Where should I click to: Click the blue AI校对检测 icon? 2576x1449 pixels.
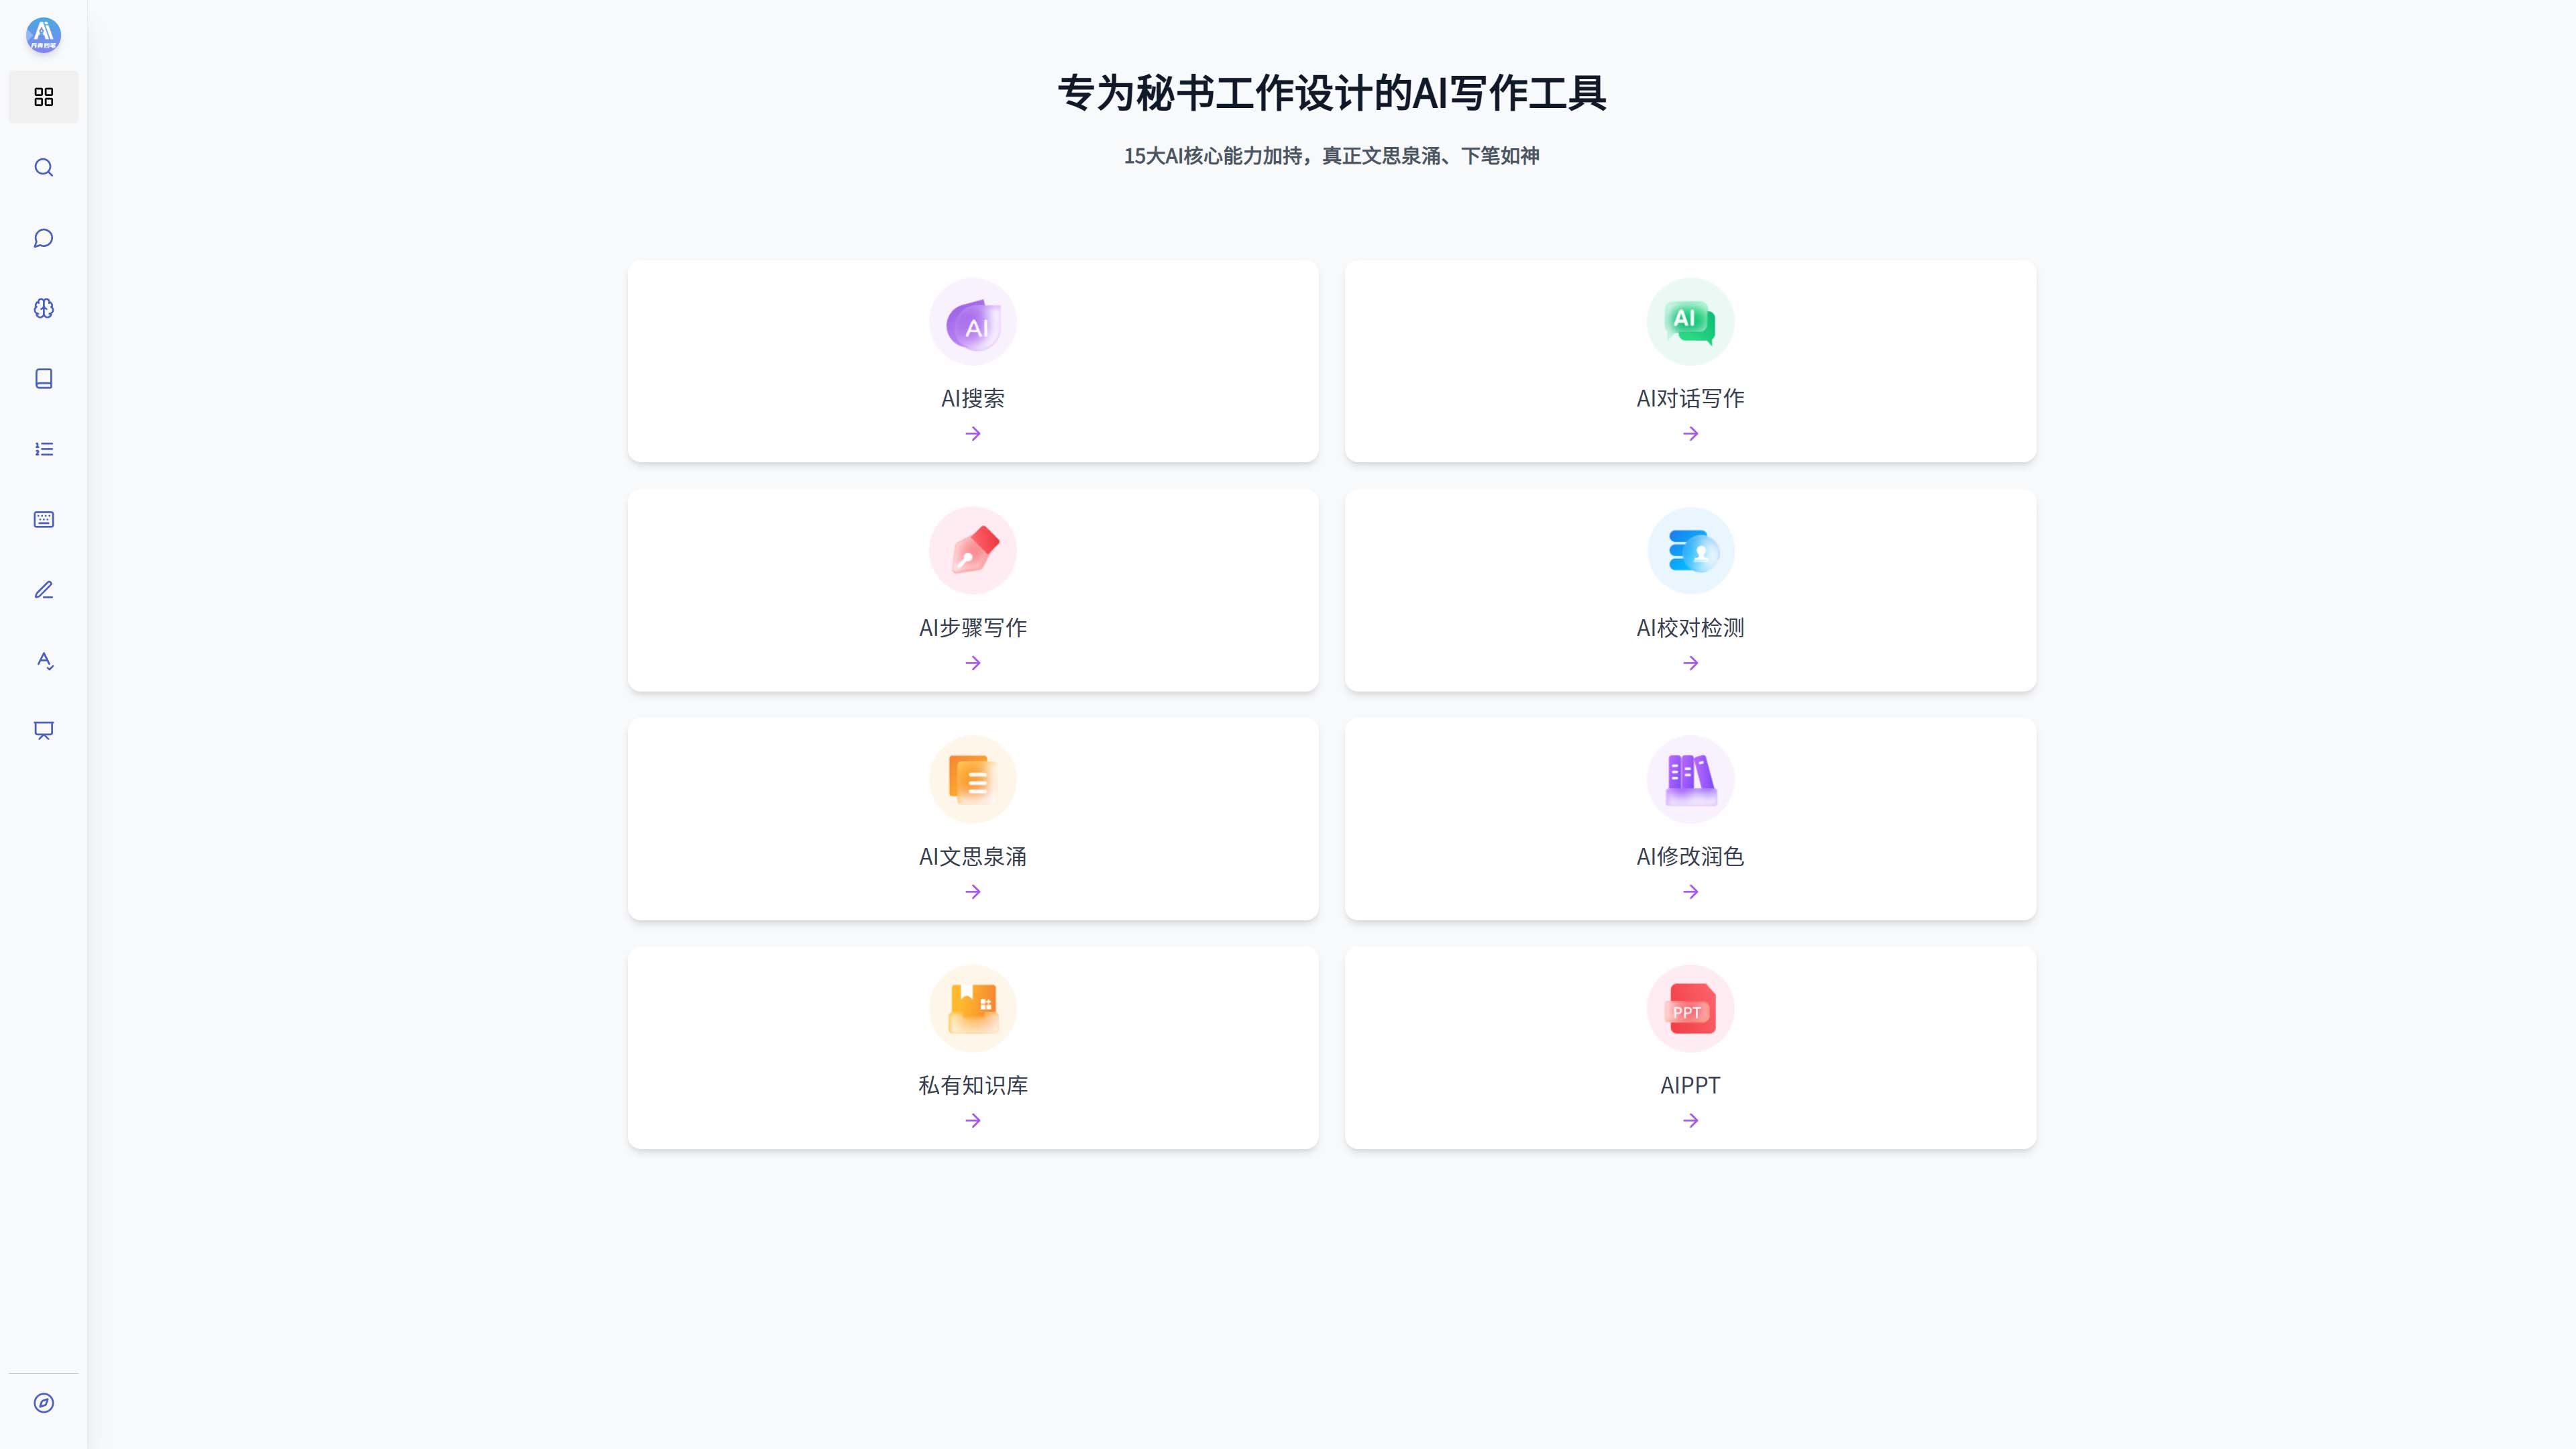pyautogui.click(x=1690, y=551)
